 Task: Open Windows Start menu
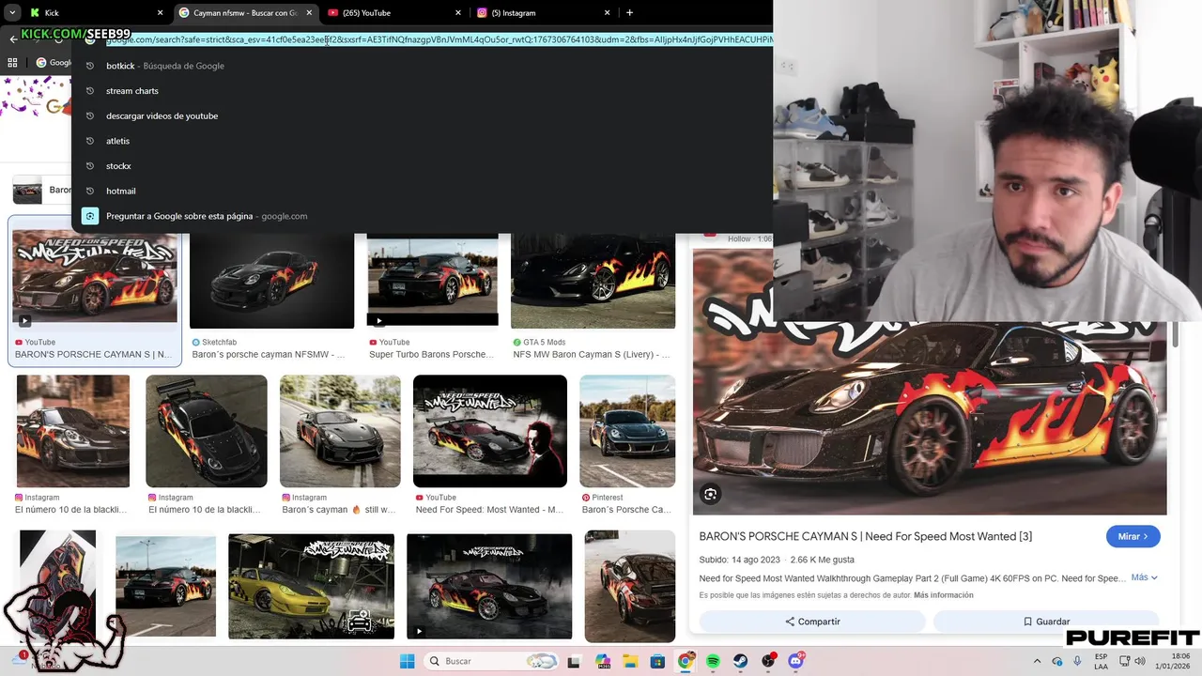click(407, 661)
